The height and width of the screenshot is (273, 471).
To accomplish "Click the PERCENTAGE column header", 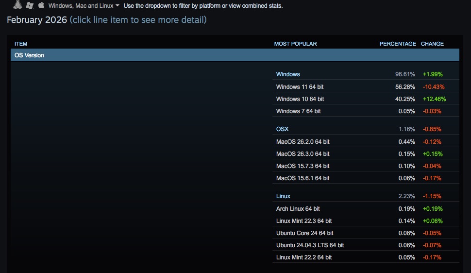I will (398, 44).
